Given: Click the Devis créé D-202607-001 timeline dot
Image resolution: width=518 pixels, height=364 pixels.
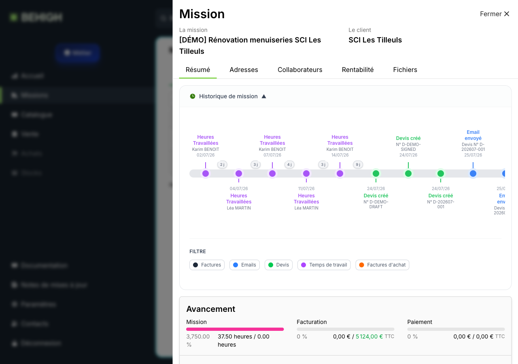Looking at the screenshot, I should click(x=441, y=174).
